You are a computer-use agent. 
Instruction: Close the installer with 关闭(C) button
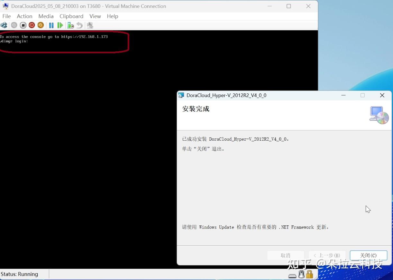pos(368,255)
